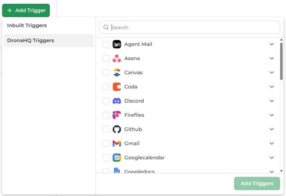Click the plus icon on Add Trigger
286x196 pixels.
point(10,10)
